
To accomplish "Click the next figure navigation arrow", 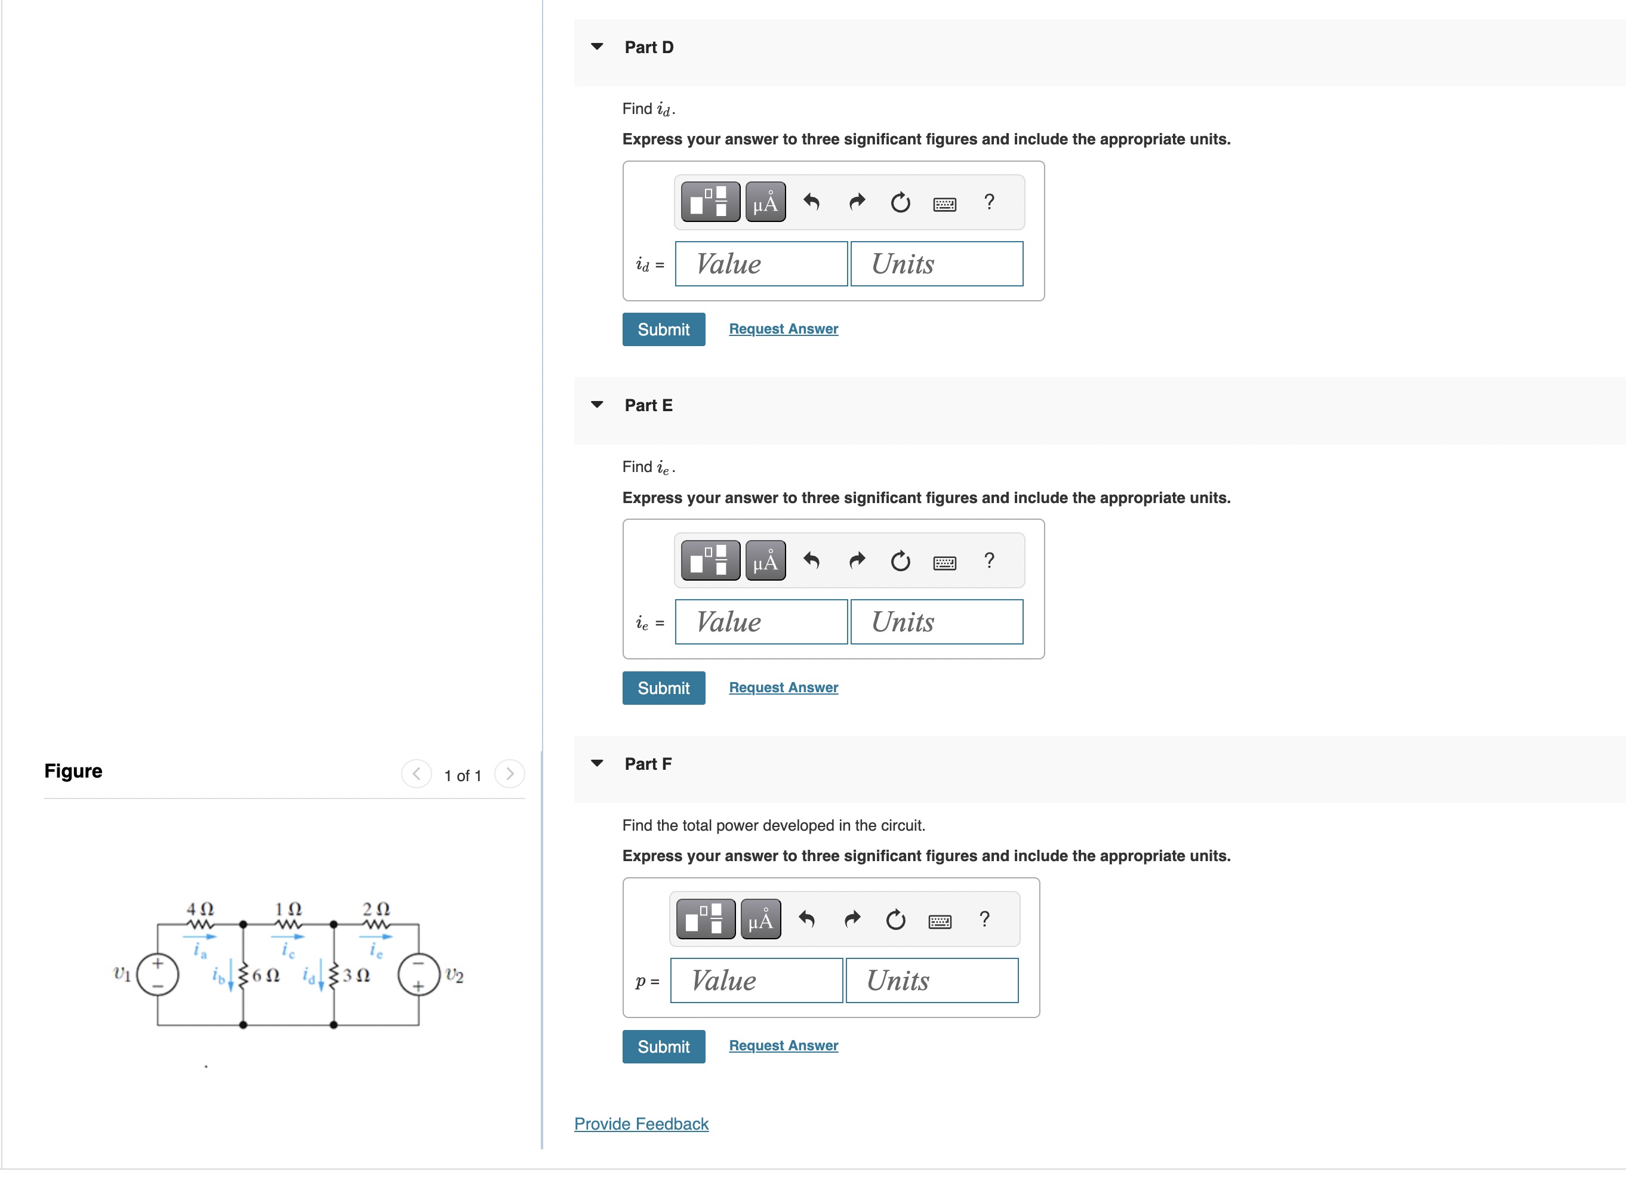I will point(509,775).
